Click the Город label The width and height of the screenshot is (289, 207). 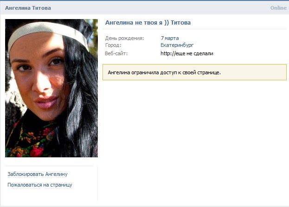coord(113,45)
